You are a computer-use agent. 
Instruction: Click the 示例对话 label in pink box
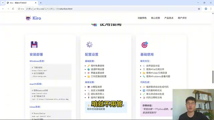pos(147,105)
